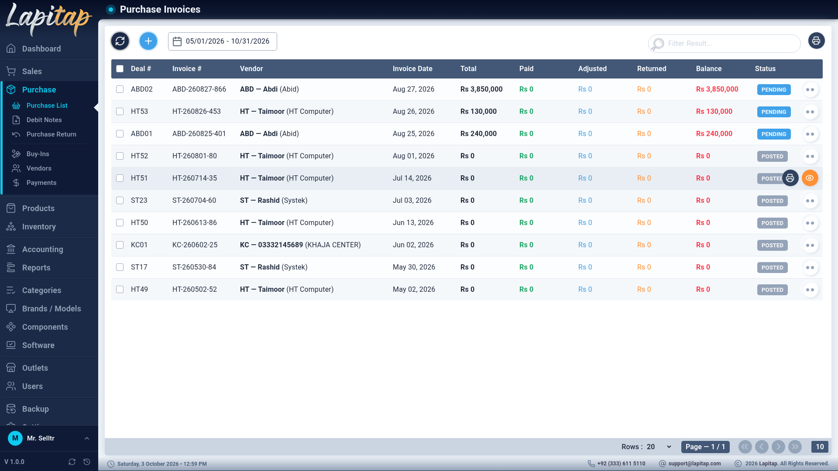Screen dimensions: 838x471
Task: Go to the previous page arrow
Action: (762, 447)
